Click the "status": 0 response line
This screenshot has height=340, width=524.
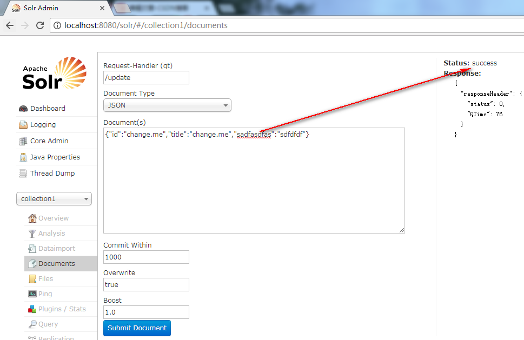pyautogui.click(x=486, y=104)
